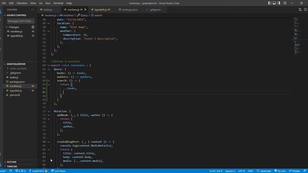Viewport: 308px width, 173px height.
Task: Launch Go Live server
Action: click(280, 171)
